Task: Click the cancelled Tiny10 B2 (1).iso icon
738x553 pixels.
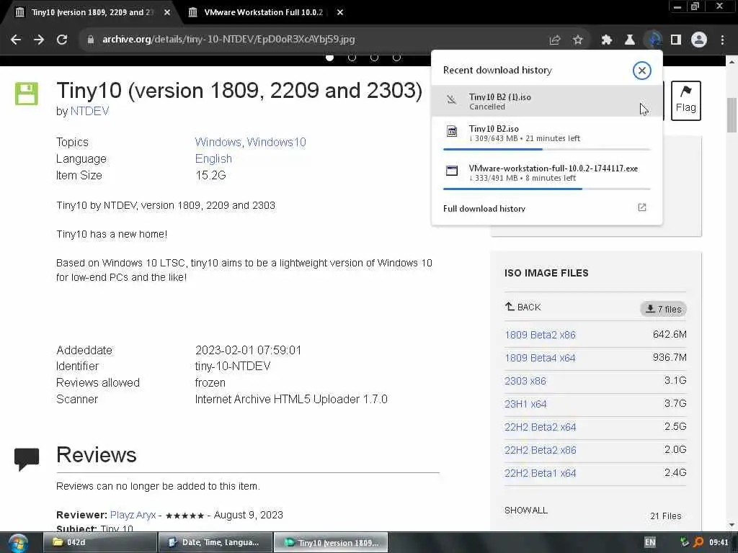Action: (451, 100)
